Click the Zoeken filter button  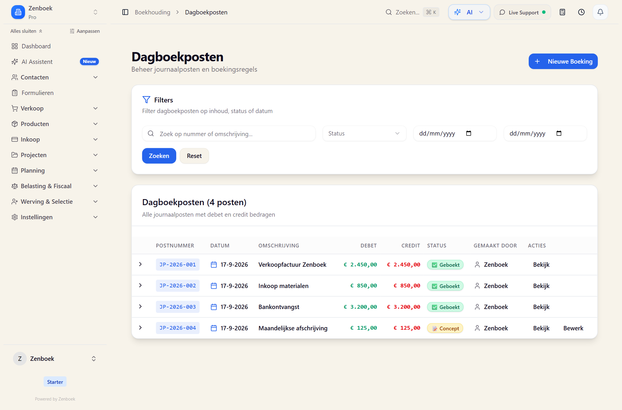[159, 156]
